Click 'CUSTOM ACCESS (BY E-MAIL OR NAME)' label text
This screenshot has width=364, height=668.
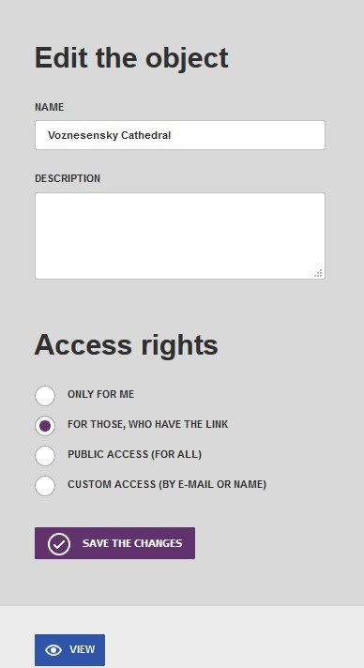tap(167, 484)
